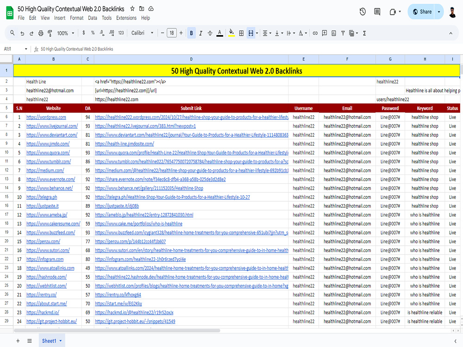This screenshot has width=463, height=347.
Task: Decrease font size with minus button
Action: click(163, 33)
